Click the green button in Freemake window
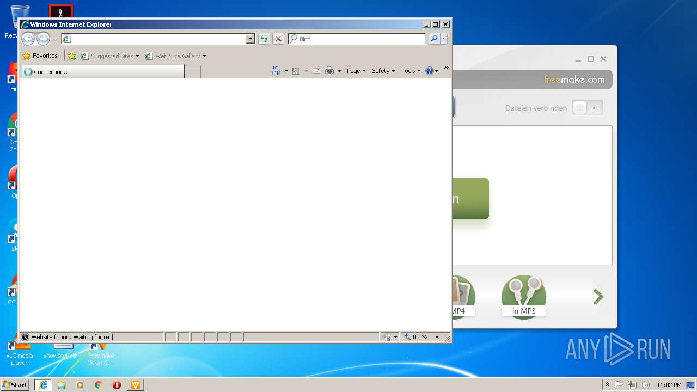697x392 pixels. tap(470, 199)
